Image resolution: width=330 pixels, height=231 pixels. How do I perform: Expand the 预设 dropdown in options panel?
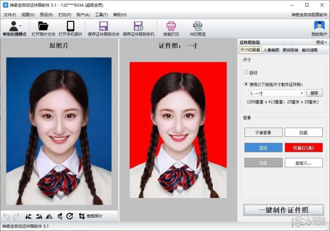click(321, 42)
